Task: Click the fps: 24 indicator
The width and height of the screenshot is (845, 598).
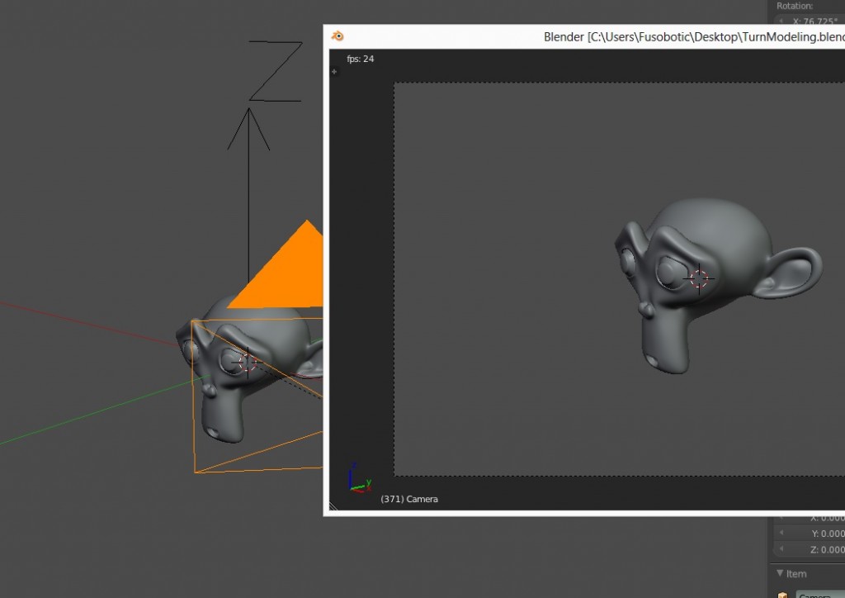Action: [361, 59]
